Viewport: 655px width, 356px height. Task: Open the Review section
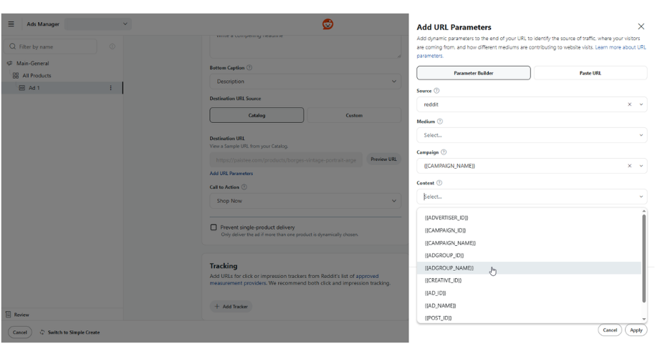(21, 315)
